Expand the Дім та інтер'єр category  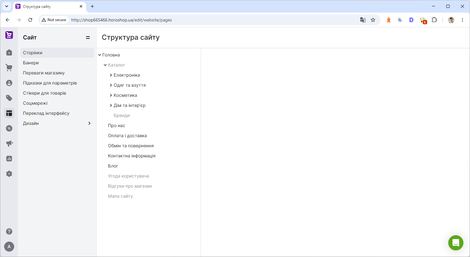[111, 105]
